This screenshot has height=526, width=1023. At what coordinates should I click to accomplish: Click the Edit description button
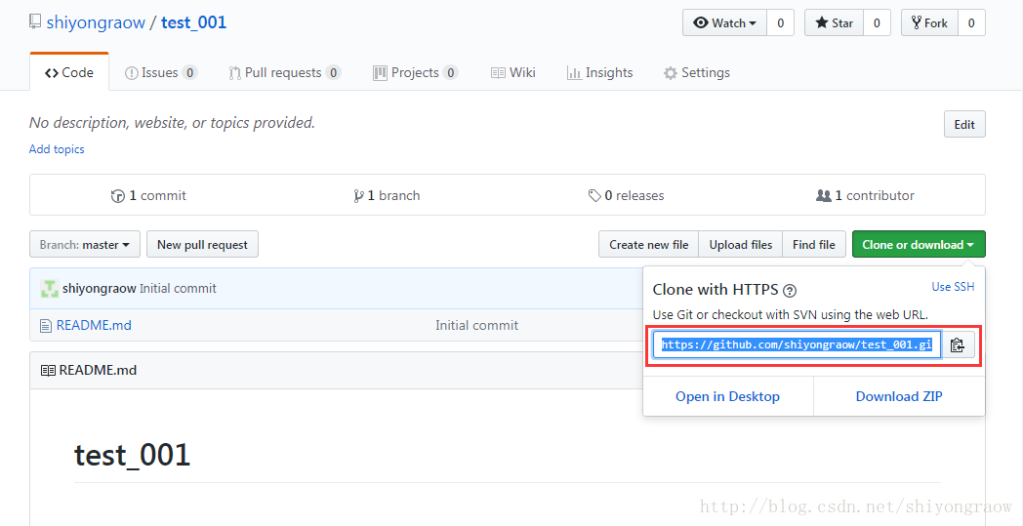[964, 124]
